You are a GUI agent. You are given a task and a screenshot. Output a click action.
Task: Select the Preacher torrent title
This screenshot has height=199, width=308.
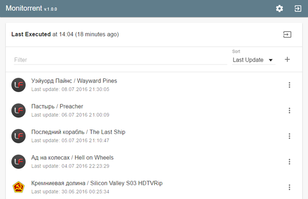tap(57, 106)
